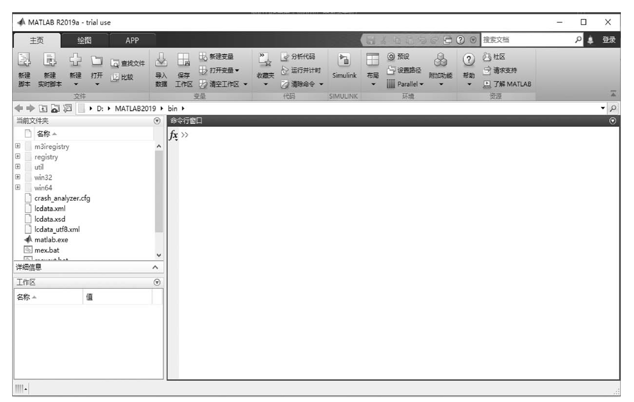Switch to the 主页 tab
This screenshot has height=402, width=634.
(37, 40)
